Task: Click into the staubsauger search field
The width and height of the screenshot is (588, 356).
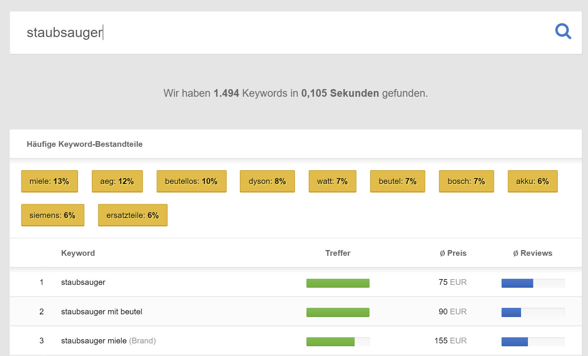Action: click(x=268, y=33)
